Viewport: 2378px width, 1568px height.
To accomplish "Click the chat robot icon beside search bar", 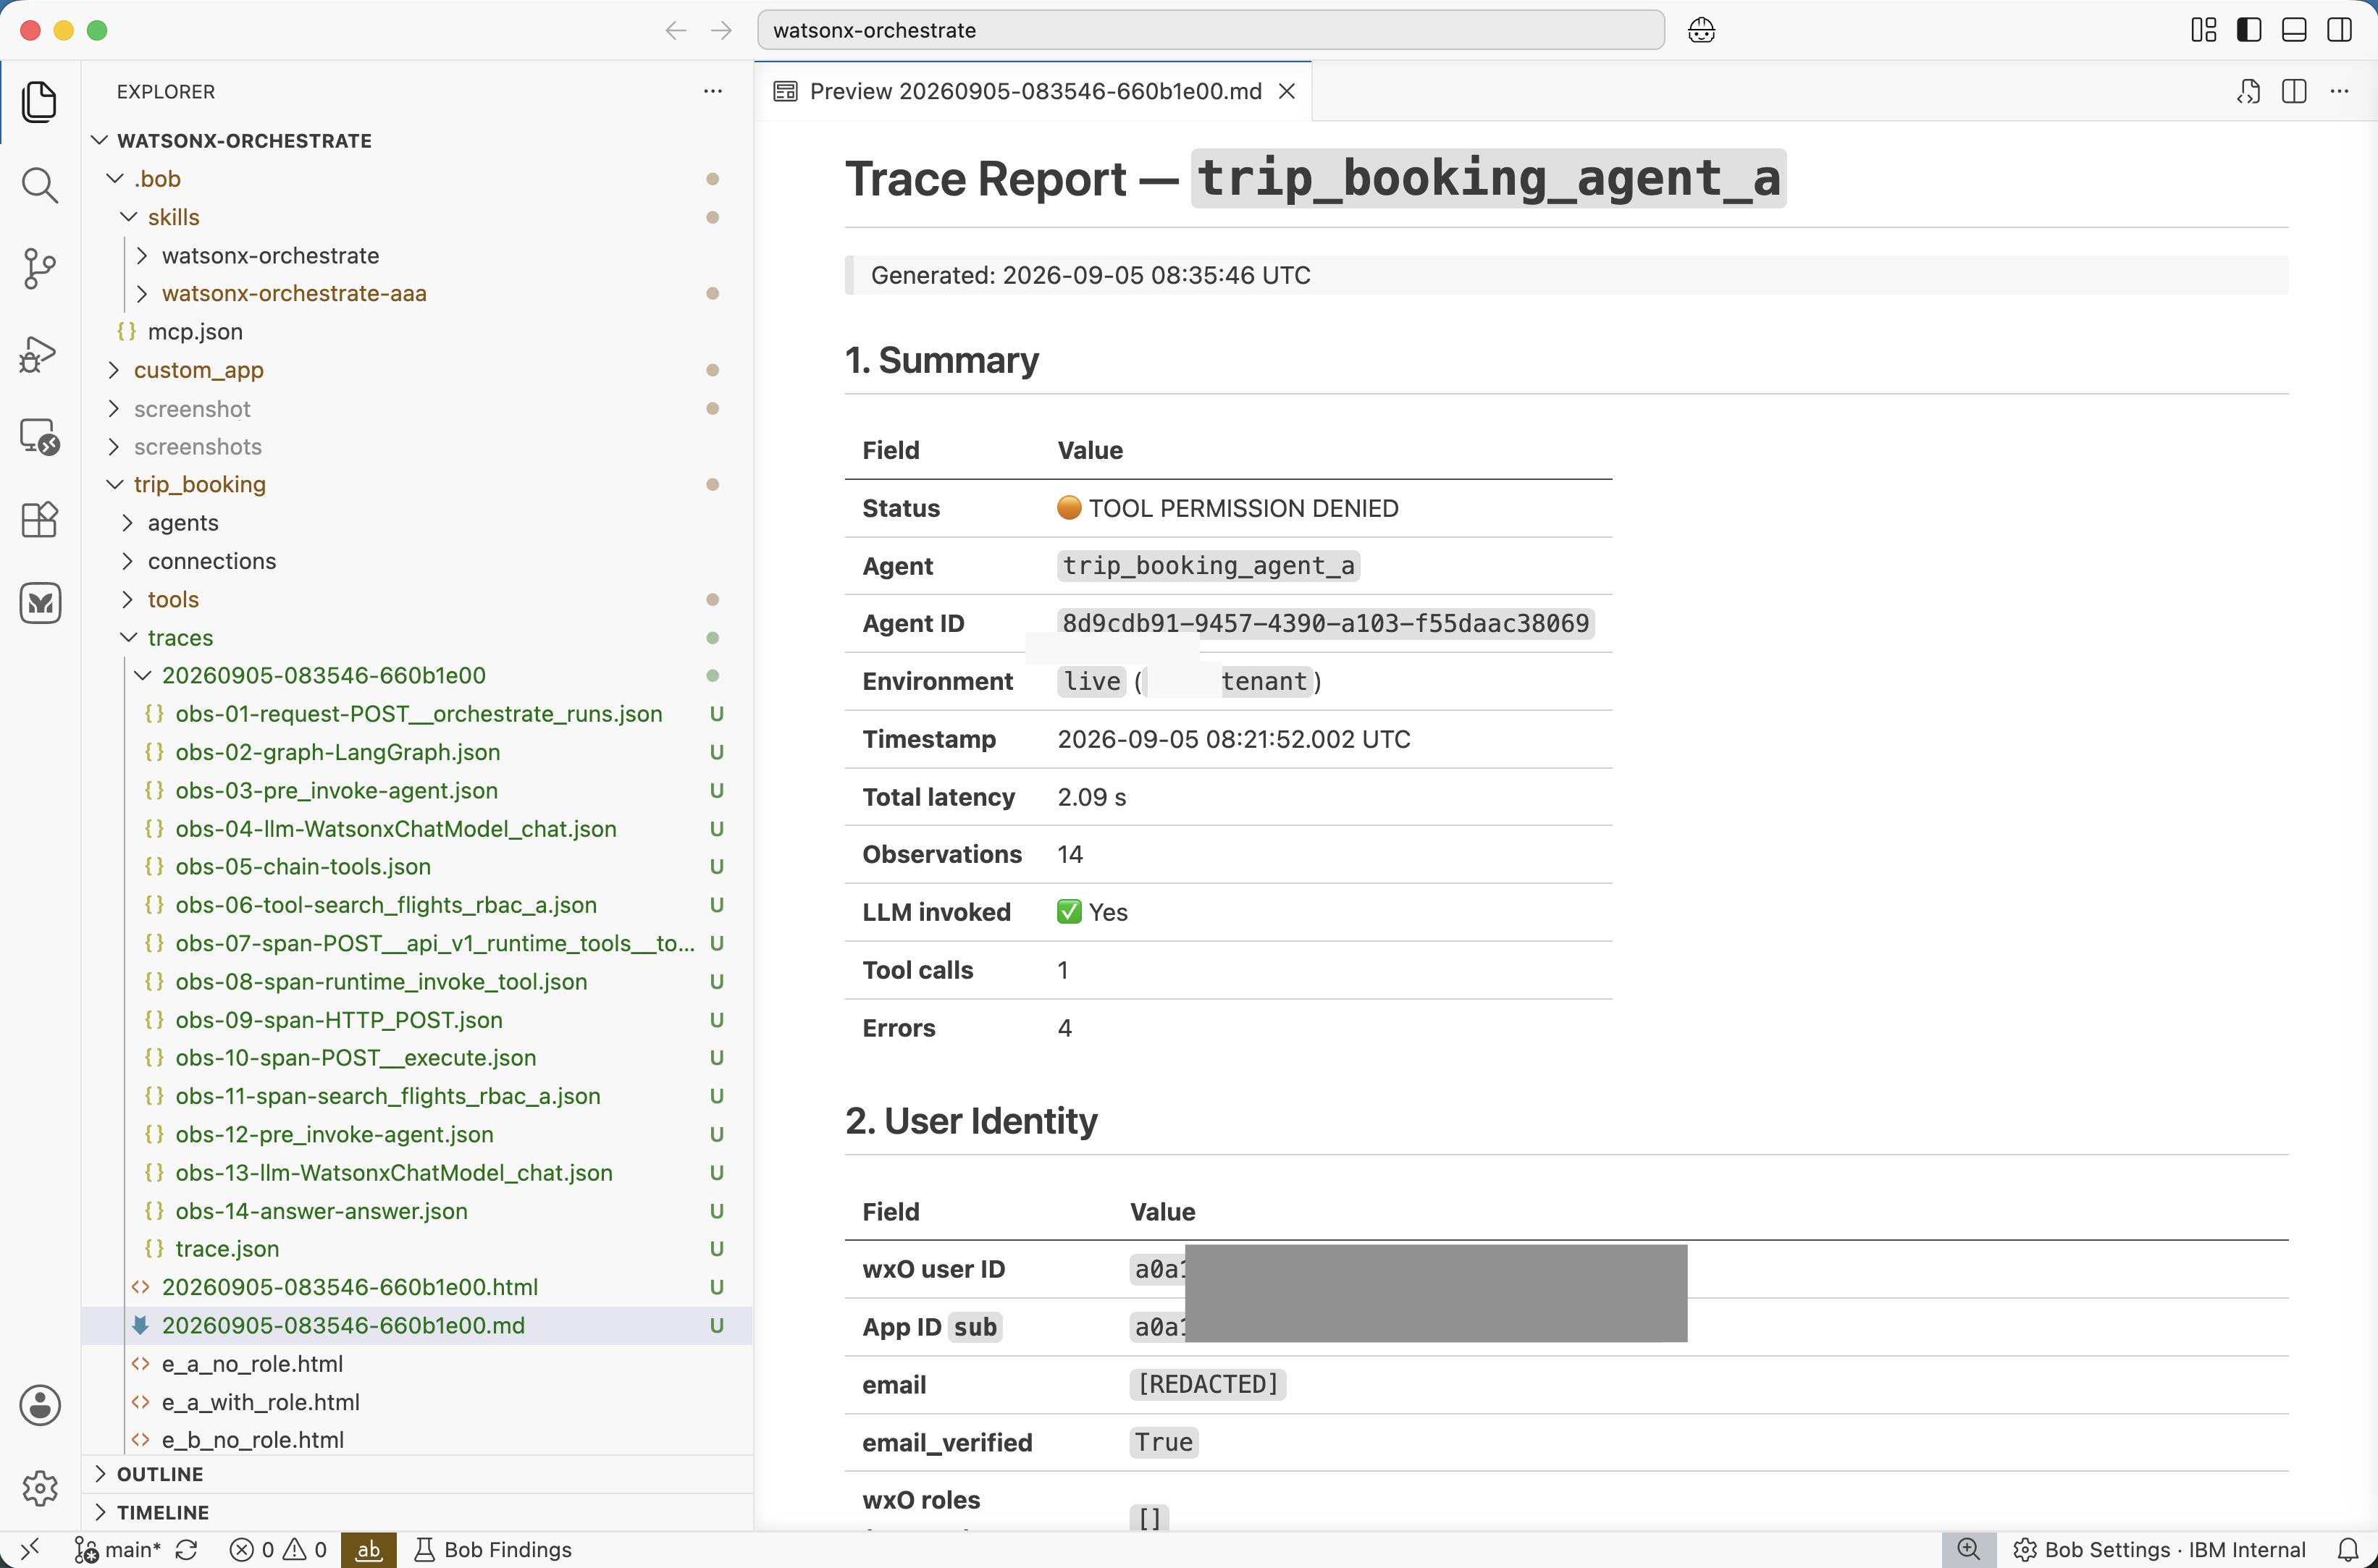I will (x=1701, y=30).
